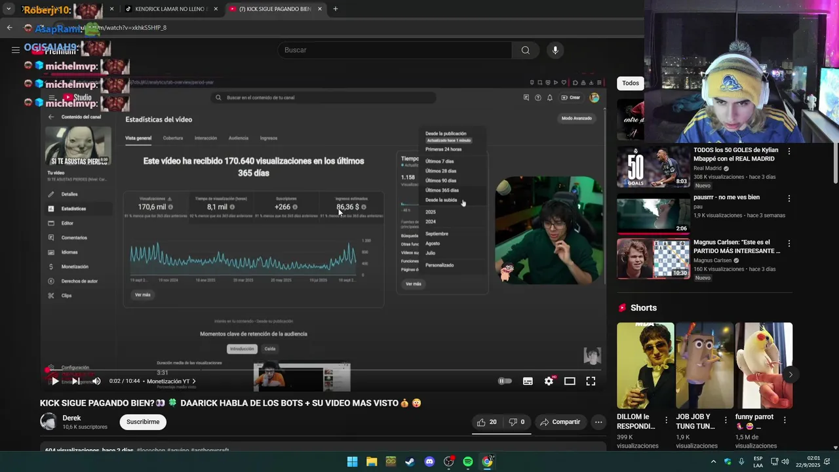
Task: Start voice search with microphone icon
Action: (555, 50)
